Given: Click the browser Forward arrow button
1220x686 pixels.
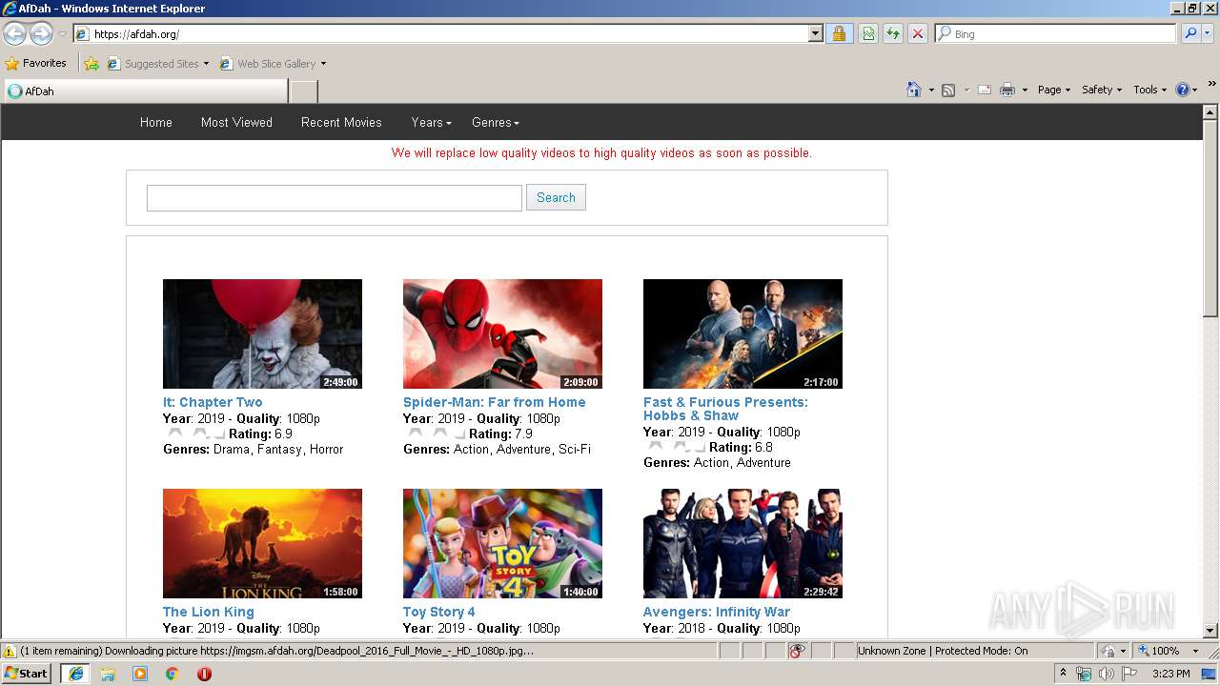Looking at the screenshot, I should click(x=41, y=34).
